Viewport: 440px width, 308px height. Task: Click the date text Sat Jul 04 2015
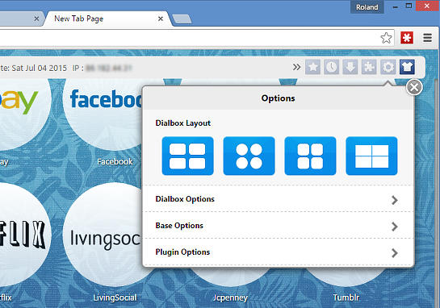(40, 68)
